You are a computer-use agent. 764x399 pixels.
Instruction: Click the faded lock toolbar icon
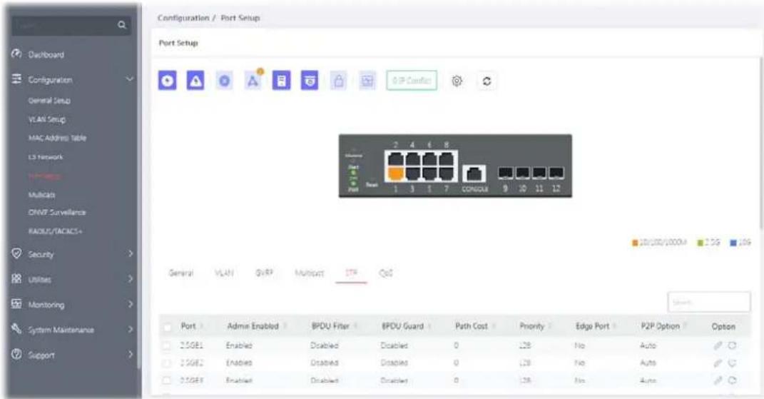coord(339,81)
